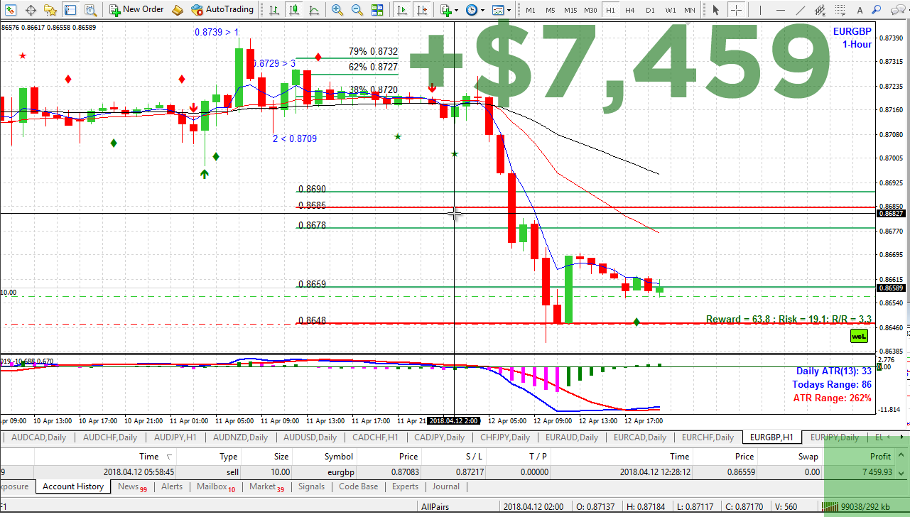Switch chart to bar chart type
910x517 pixels.
coord(274,10)
